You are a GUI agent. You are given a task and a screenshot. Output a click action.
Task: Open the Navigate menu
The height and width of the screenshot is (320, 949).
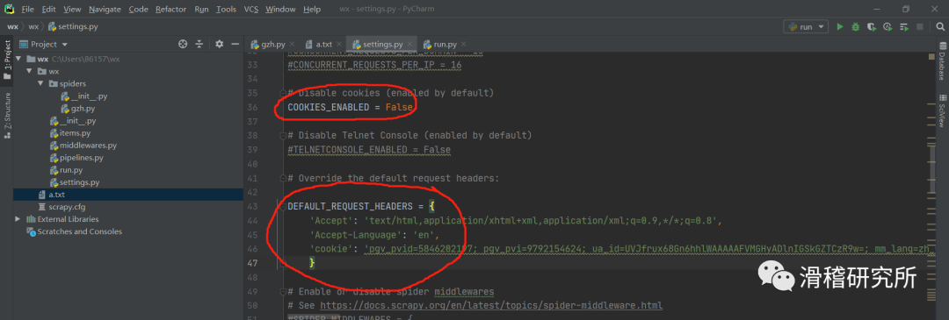[105, 9]
